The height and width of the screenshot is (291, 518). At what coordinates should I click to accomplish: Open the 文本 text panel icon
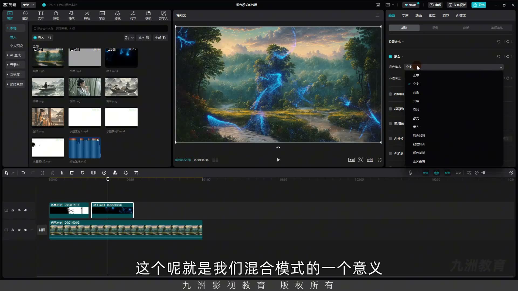[40, 15]
